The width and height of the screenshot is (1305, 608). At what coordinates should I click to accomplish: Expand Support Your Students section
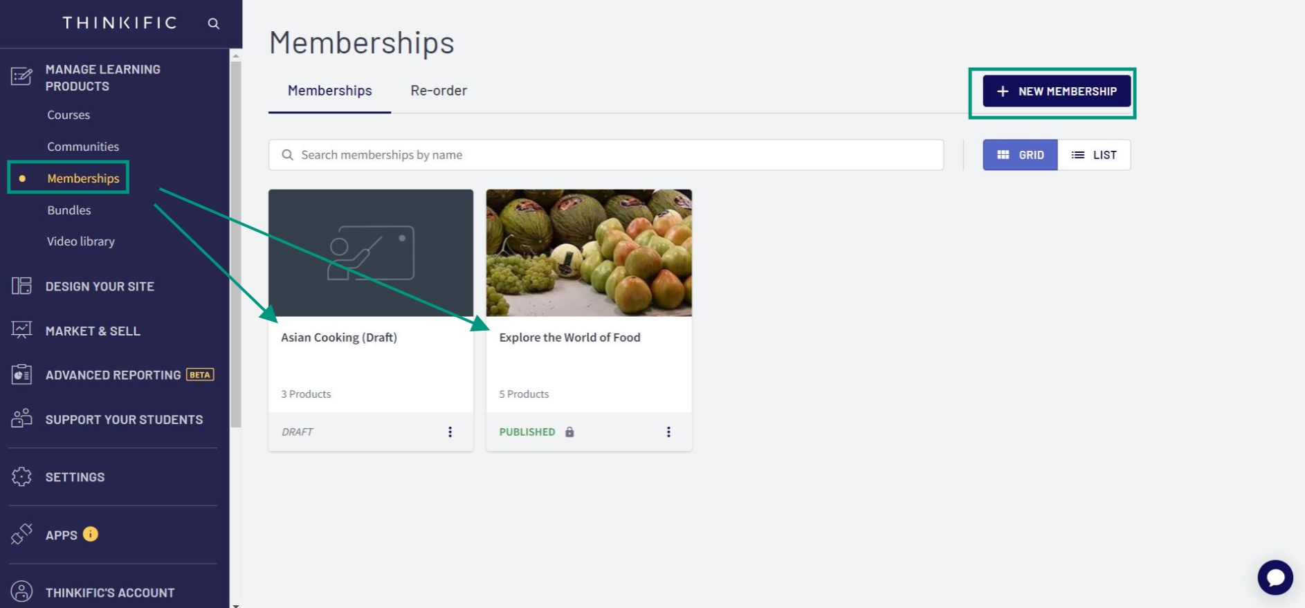click(124, 419)
